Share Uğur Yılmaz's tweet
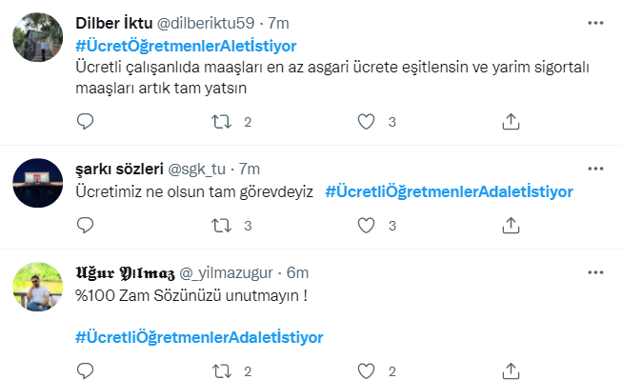 511,371
